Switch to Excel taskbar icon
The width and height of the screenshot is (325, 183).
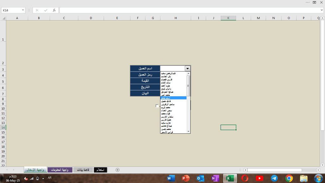pos(230,178)
